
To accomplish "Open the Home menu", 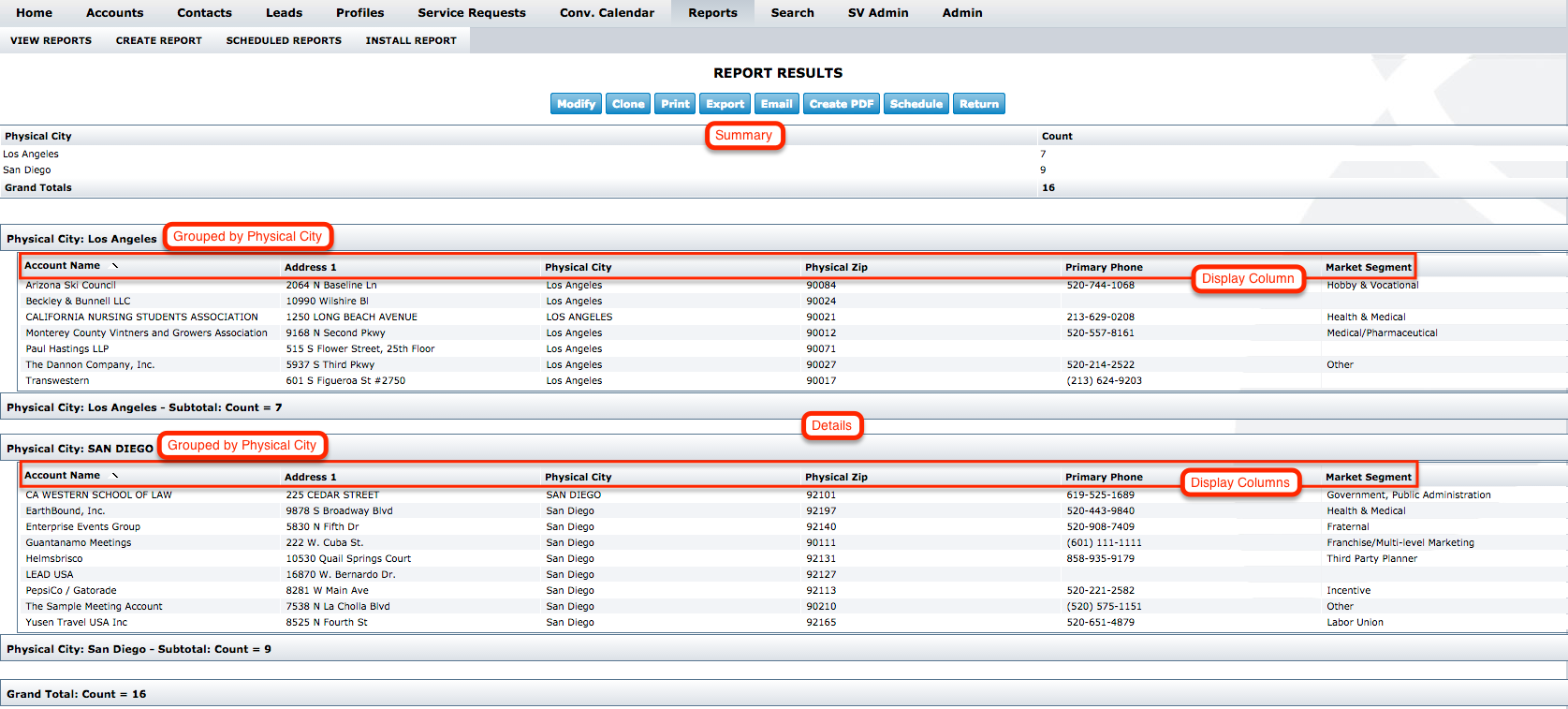I will 34,13.
